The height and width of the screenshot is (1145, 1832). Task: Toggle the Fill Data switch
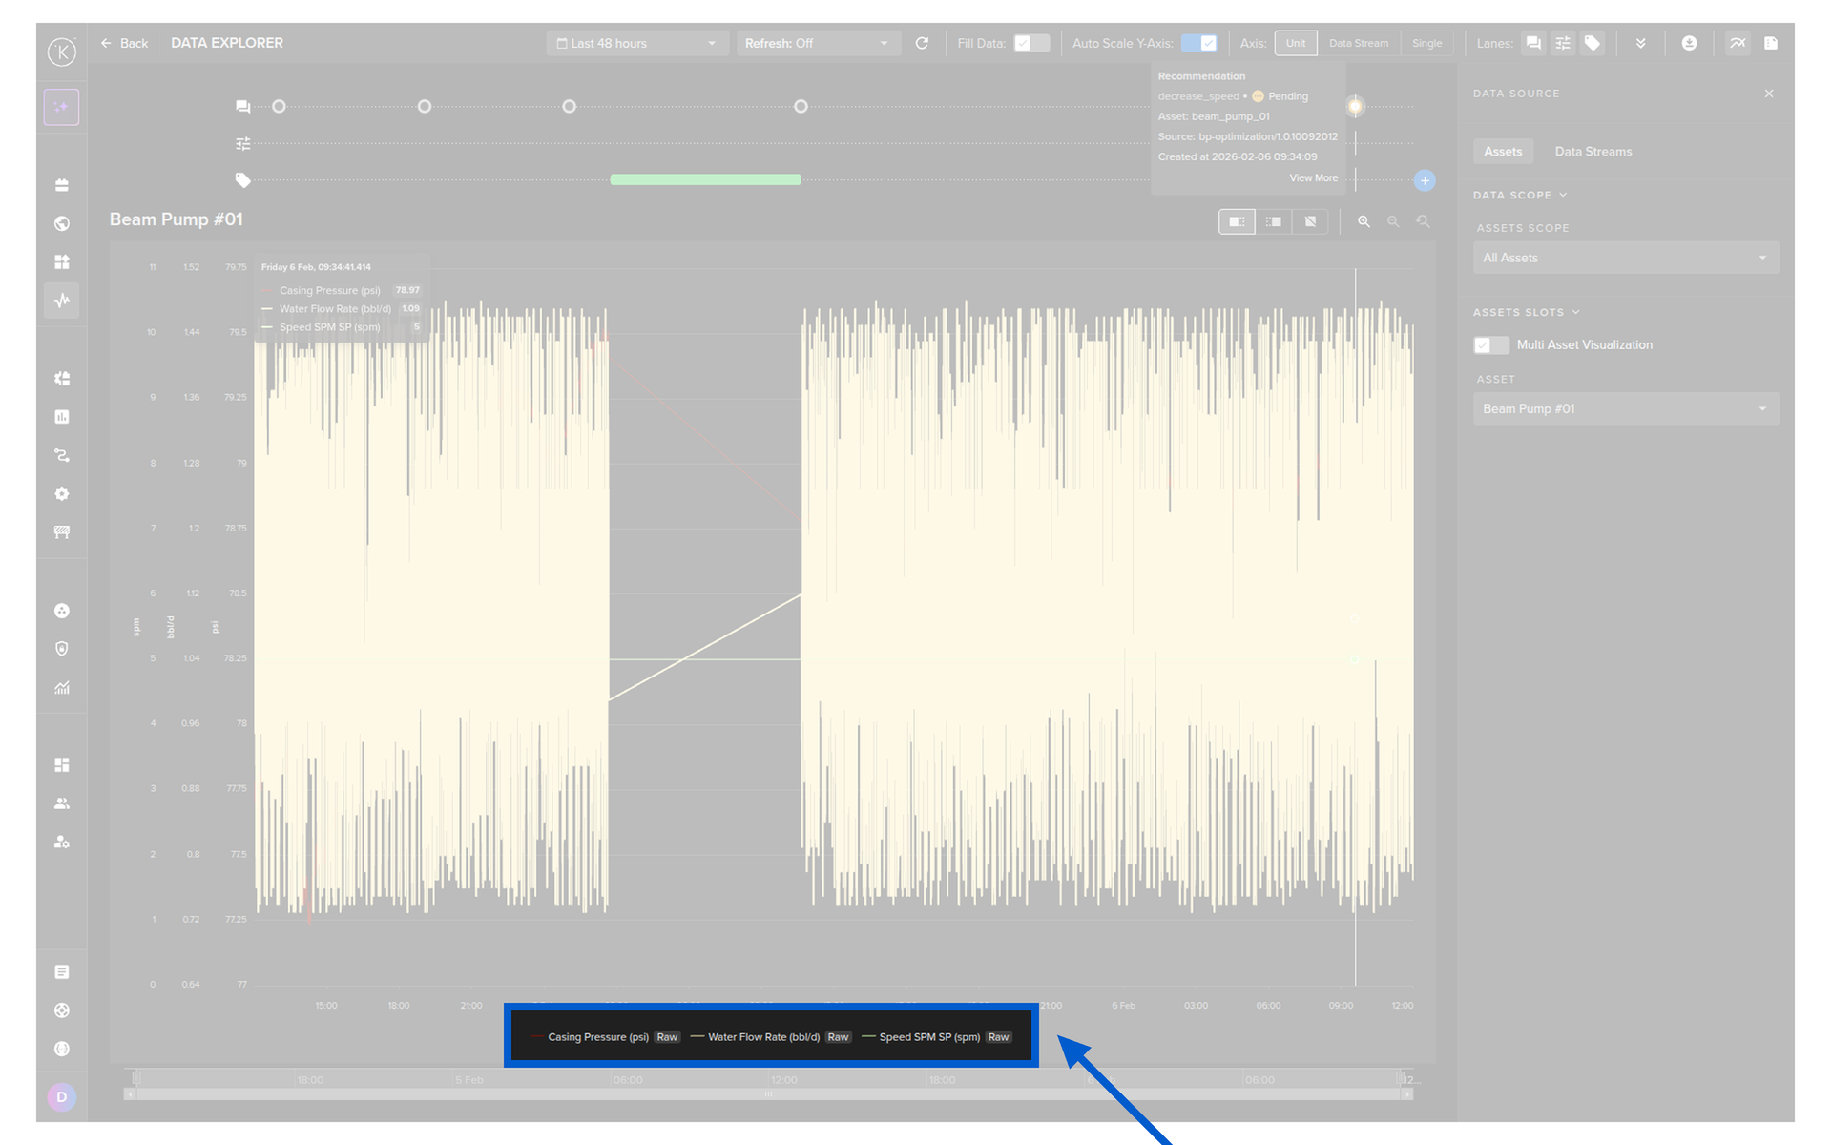(x=1030, y=43)
